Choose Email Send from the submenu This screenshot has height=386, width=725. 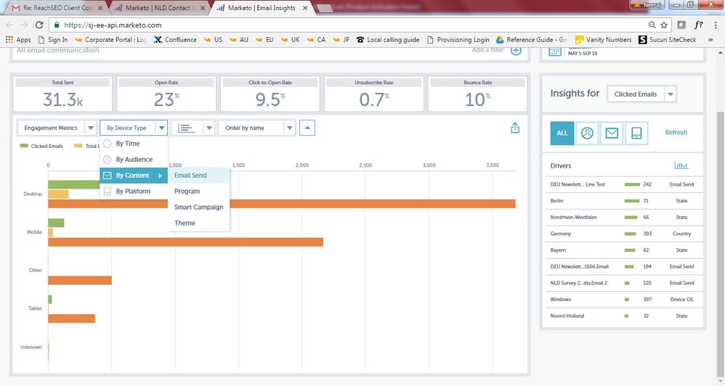pos(190,176)
